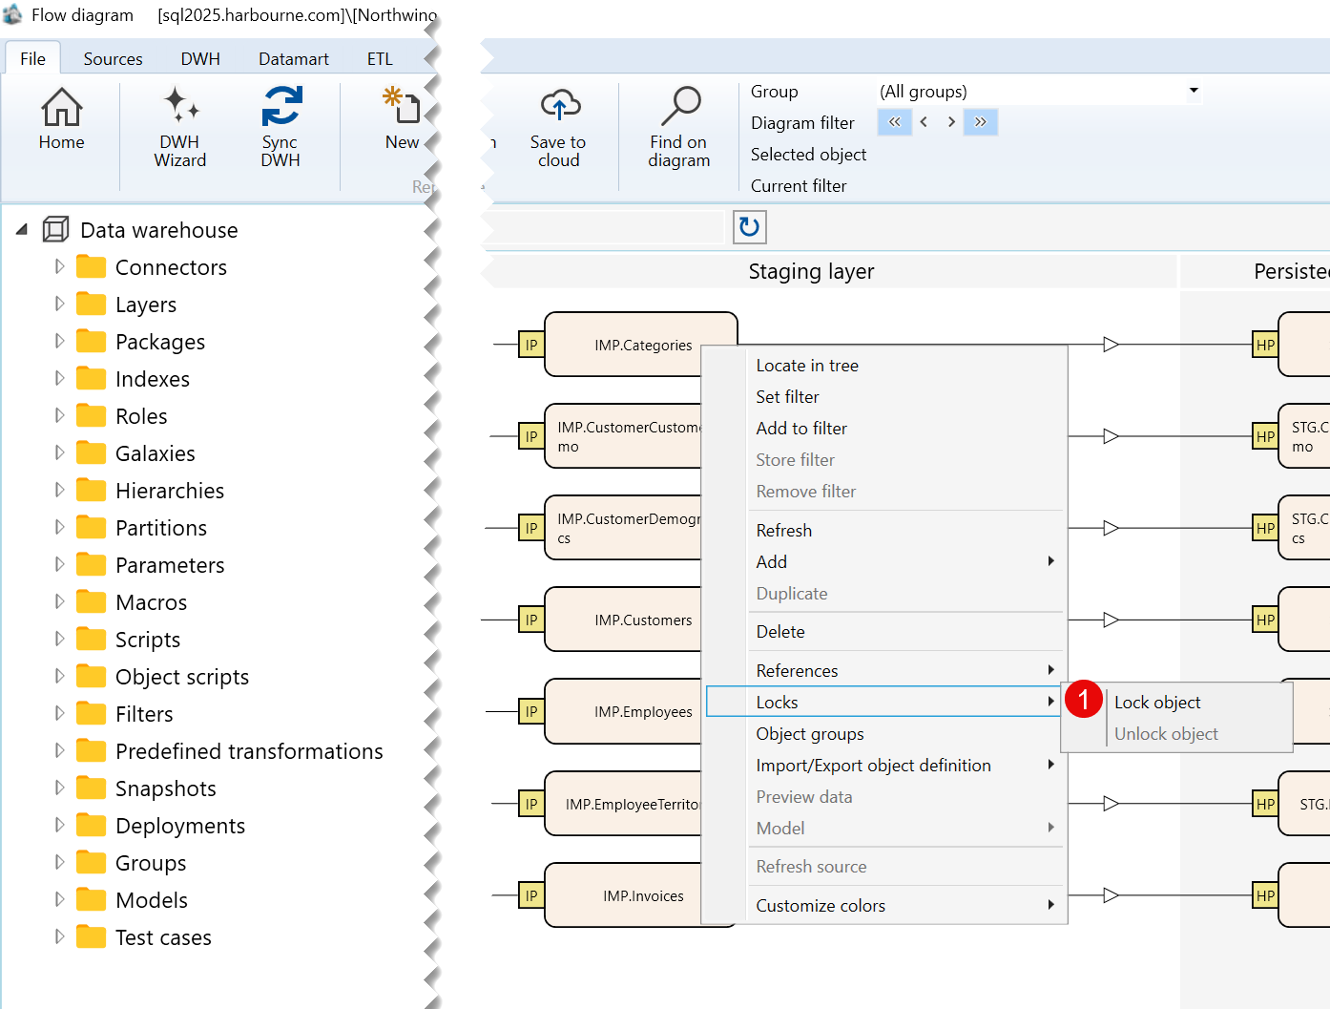Select the Groups tree item
The width and height of the screenshot is (1330, 1009).
pos(151,862)
